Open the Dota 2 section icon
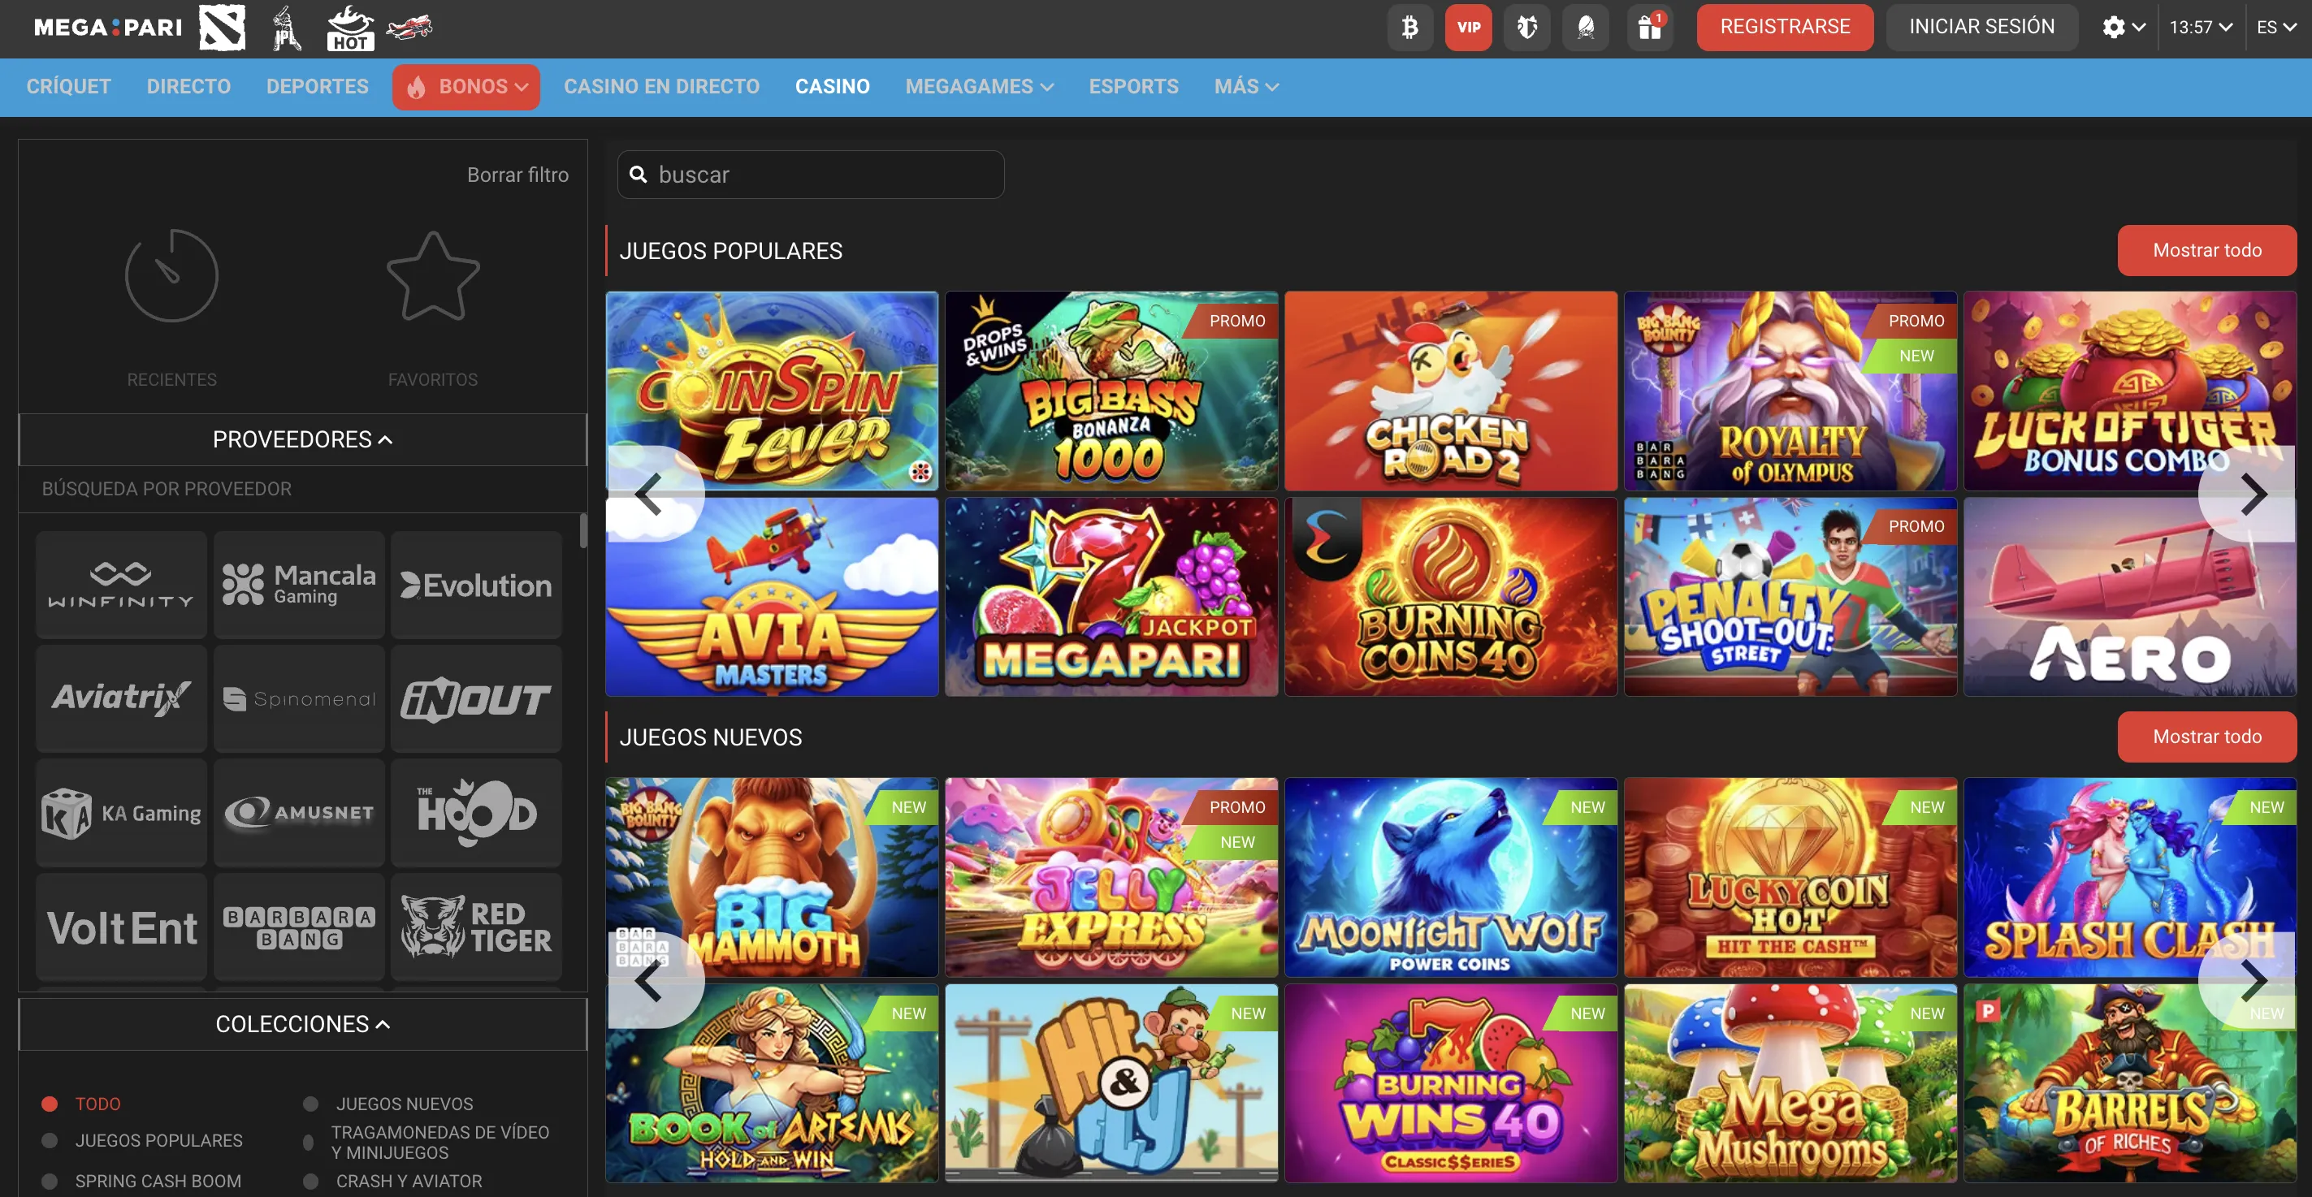2312x1197 pixels. click(x=222, y=27)
